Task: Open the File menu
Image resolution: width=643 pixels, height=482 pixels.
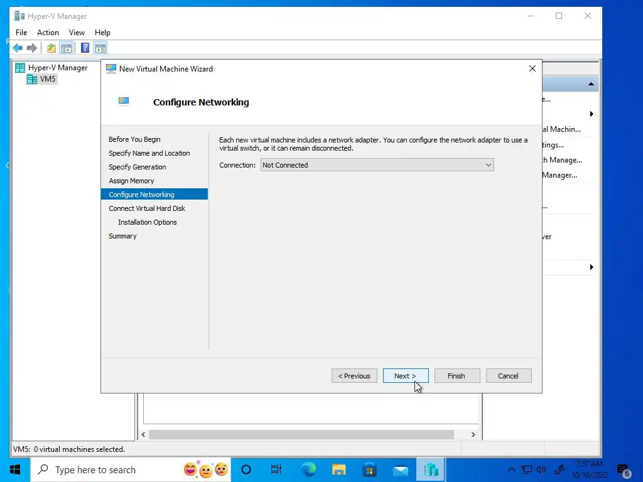Action: point(21,33)
